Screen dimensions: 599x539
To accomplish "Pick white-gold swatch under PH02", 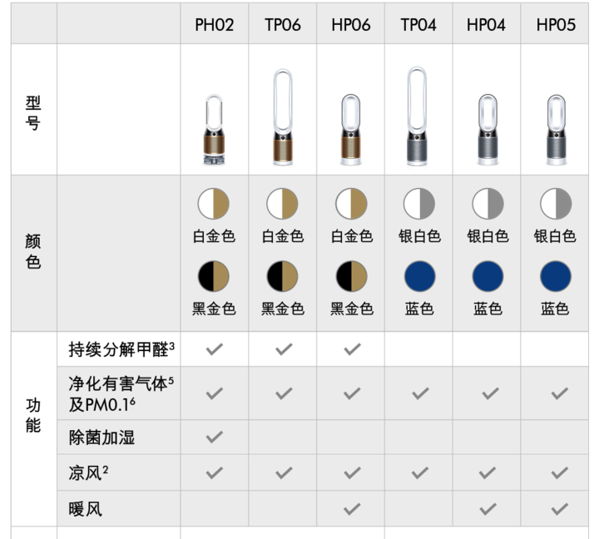I will (214, 204).
